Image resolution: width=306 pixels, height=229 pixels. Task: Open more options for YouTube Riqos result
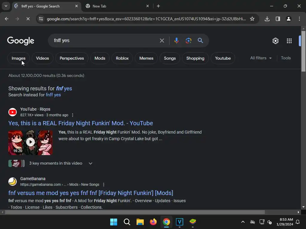click(73, 115)
